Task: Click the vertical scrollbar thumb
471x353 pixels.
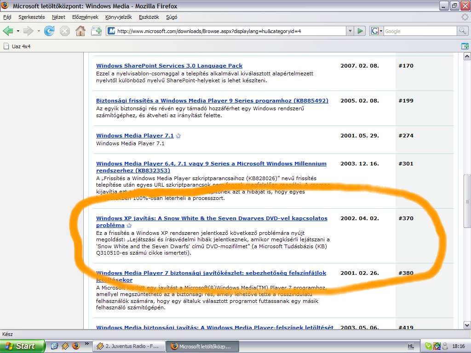Action: click(x=467, y=202)
